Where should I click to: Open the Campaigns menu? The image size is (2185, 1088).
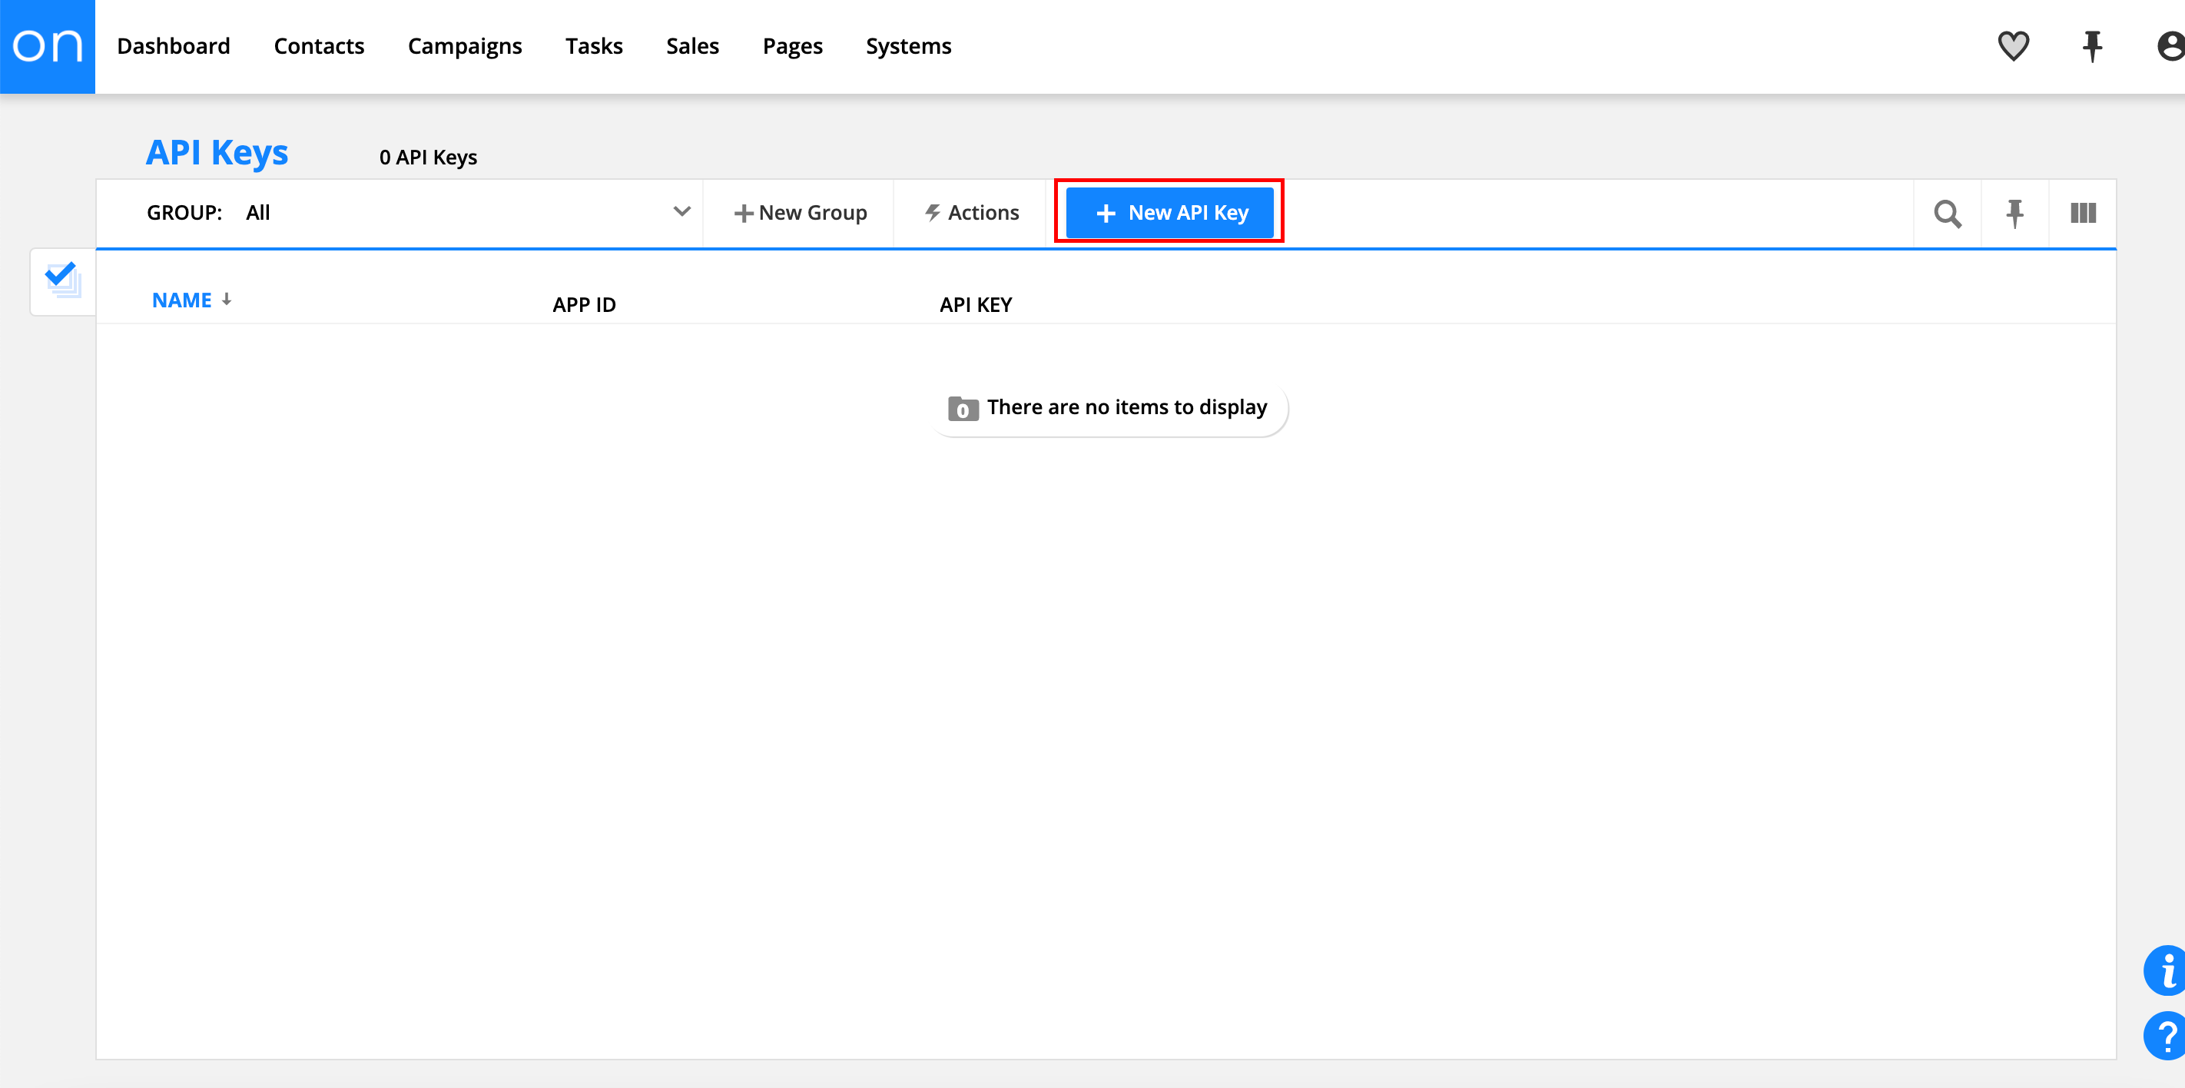coord(465,46)
